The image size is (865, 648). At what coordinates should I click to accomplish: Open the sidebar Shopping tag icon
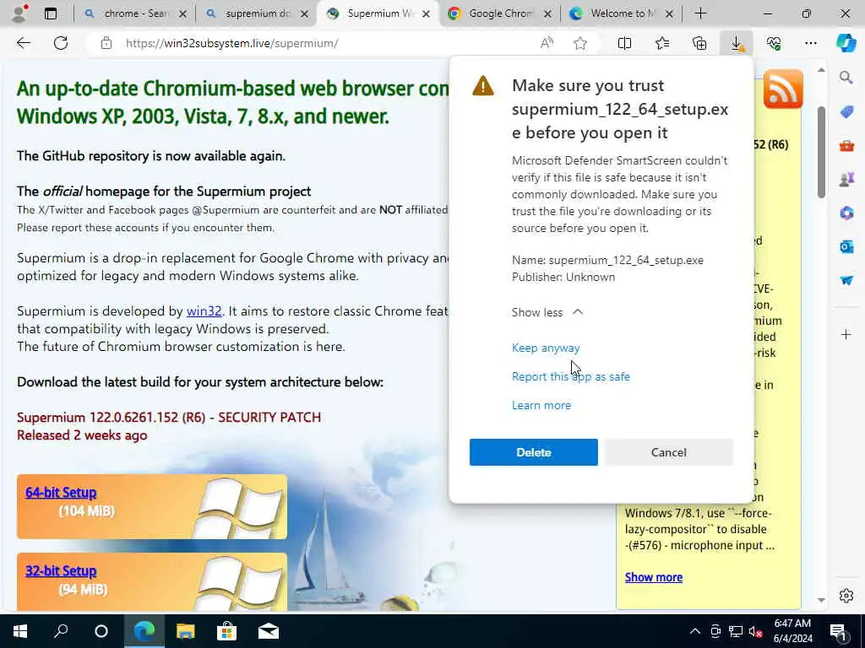[846, 112]
